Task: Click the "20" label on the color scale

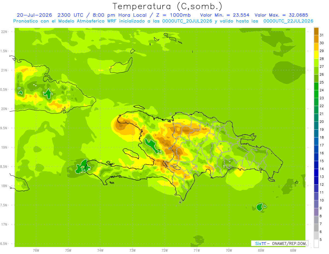Action: pyautogui.click(x=322, y=122)
